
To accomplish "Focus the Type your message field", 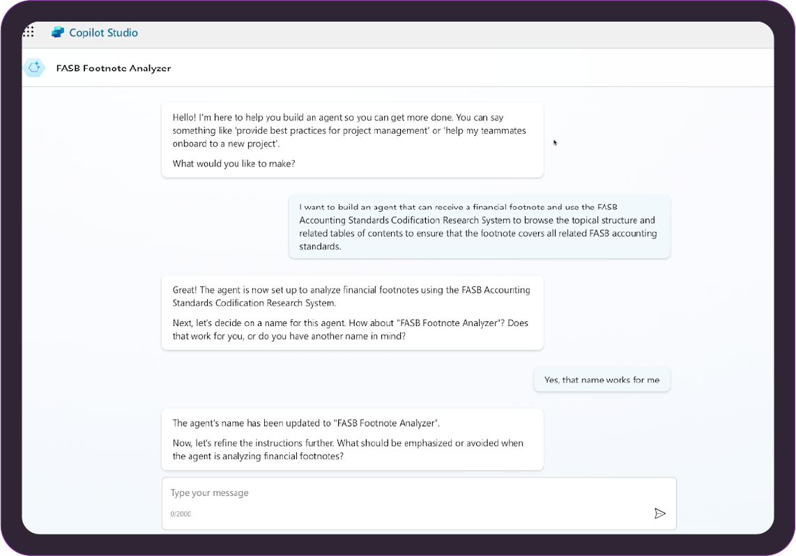I will [x=419, y=503].
